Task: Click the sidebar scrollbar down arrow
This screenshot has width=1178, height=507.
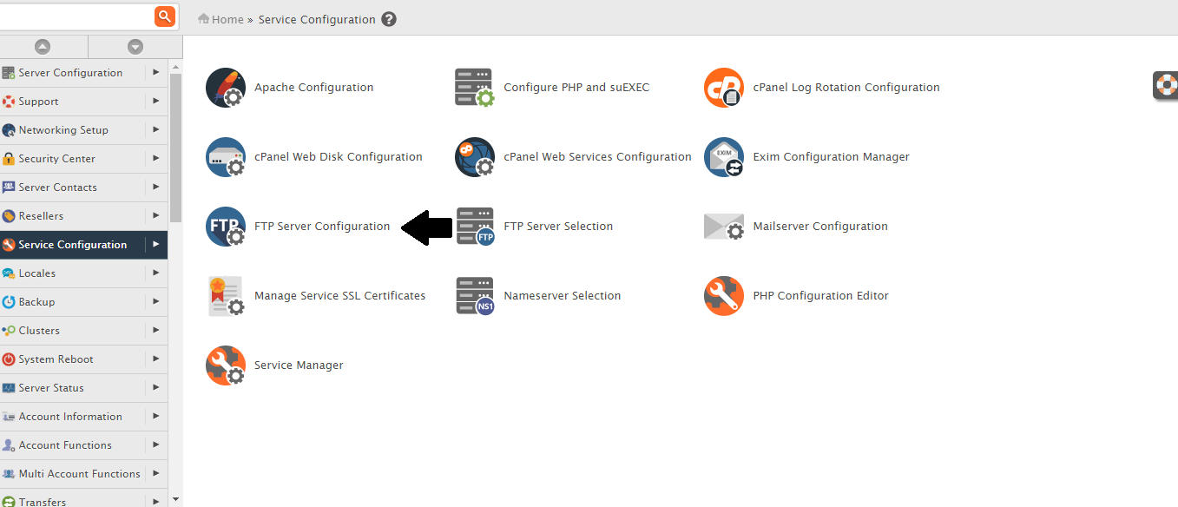Action: tap(176, 500)
